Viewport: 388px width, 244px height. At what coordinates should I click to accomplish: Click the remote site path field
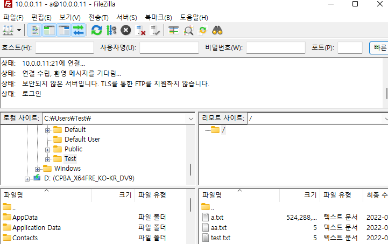click(x=318, y=118)
